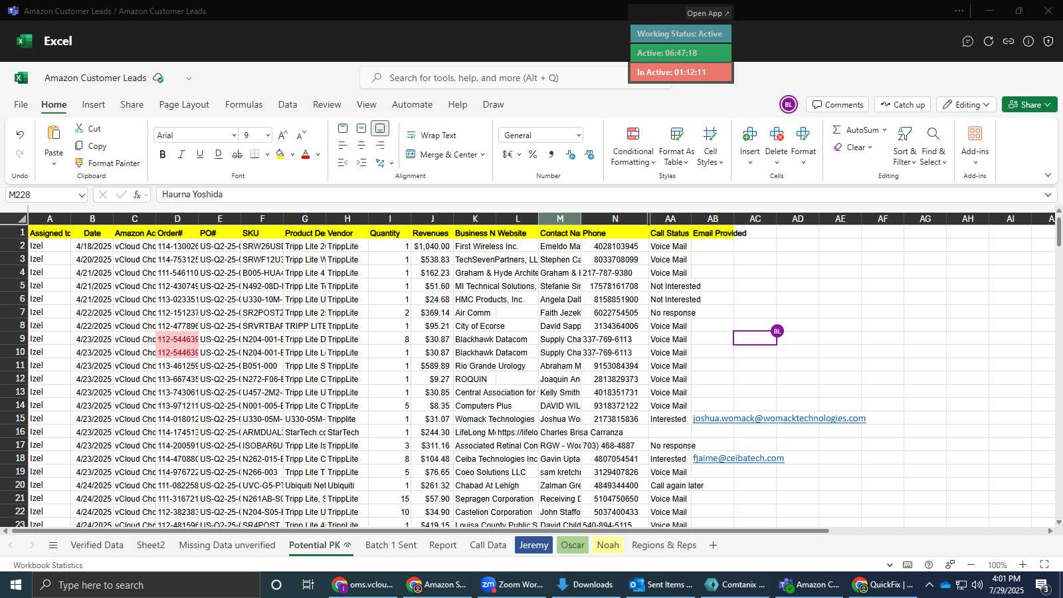Increase decimal places
This screenshot has width=1063, height=598.
pos(570,154)
